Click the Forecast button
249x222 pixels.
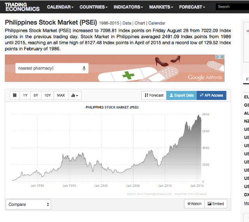tap(154, 95)
